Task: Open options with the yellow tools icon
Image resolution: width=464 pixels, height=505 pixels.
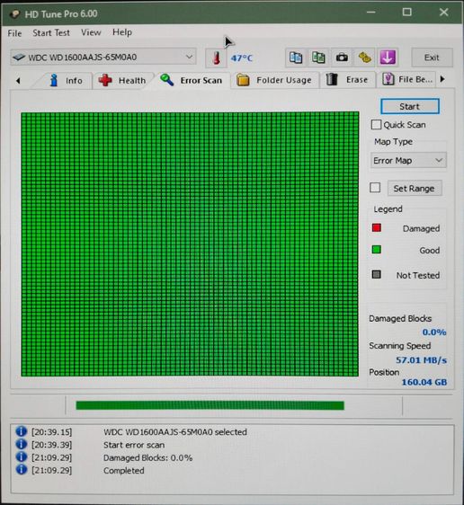Action: [364, 58]
